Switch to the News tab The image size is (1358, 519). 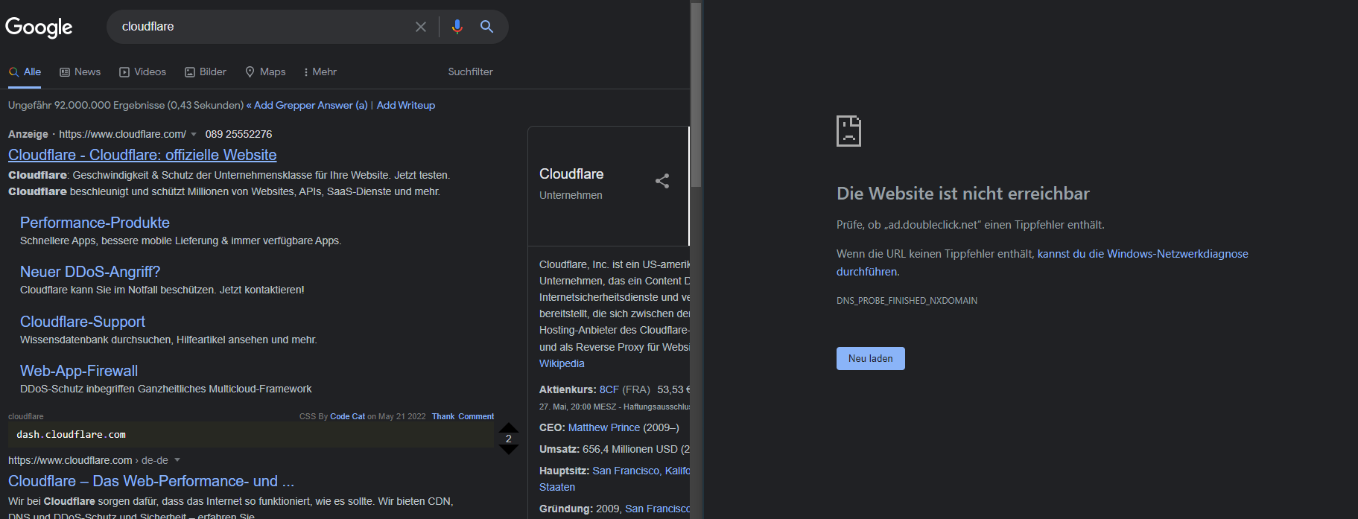(x=80, y=72)
